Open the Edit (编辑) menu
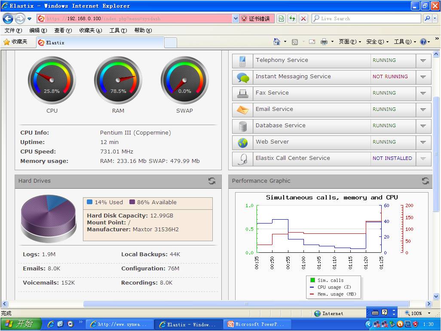Image resolution: width=441 pixels, height=331 pixels. click(x=38, y=31)
